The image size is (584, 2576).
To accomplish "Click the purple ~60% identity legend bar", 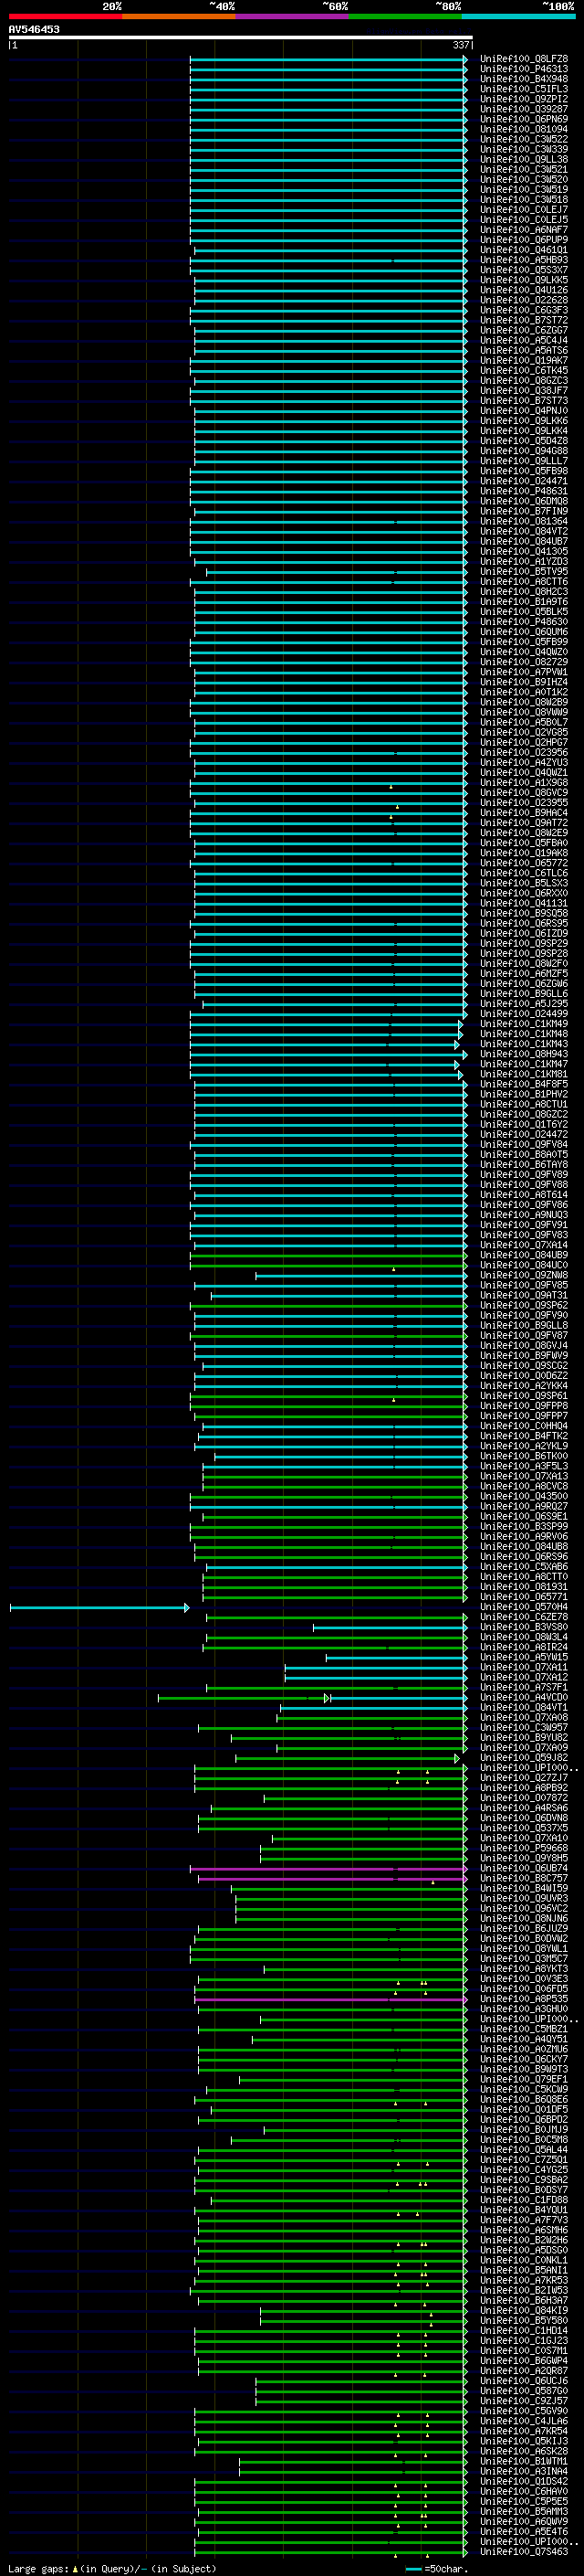I will pos(293,16).
